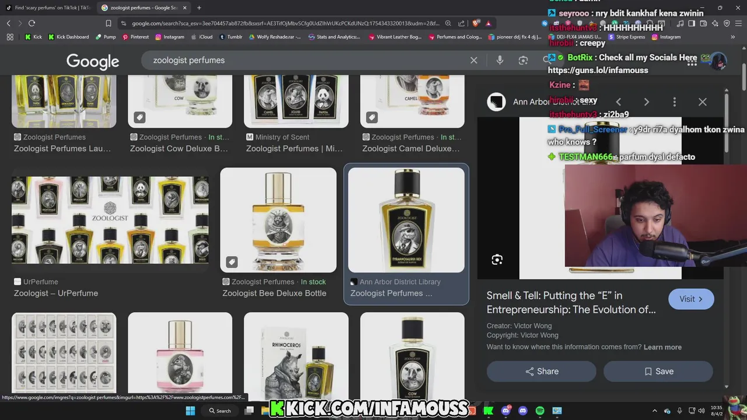The height and width of the screenshot is (420, 747).
Task: Open the Stats and Analytics bookmark
Action: 334,37
